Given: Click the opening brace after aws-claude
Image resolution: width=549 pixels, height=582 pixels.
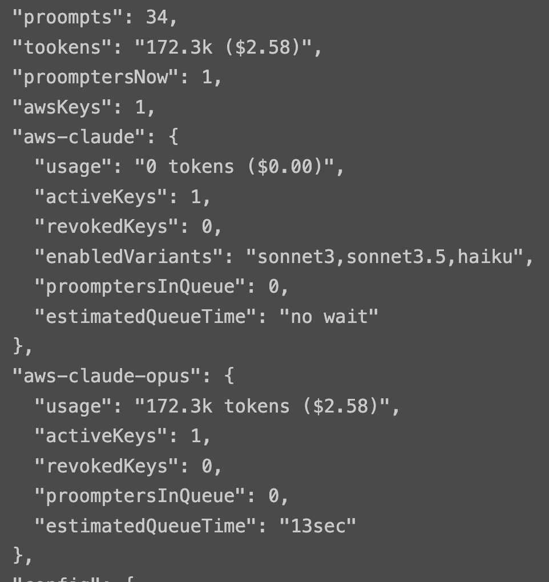Looking at the screenshot, I should click(173, 137).
